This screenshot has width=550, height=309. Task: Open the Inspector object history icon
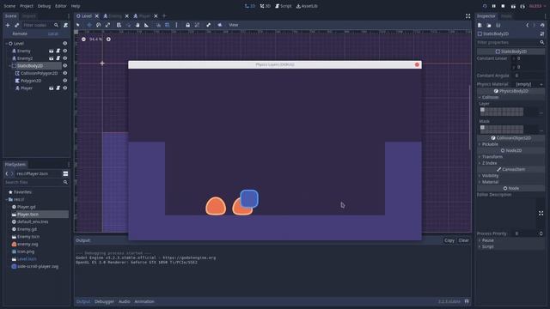point(542,25)
